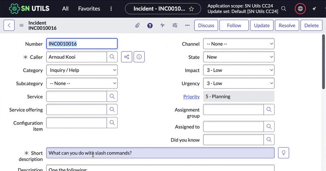Screen dimensions: 326x171
Task: Open Did you know lookup icon
Action: (x=269, y=140)
